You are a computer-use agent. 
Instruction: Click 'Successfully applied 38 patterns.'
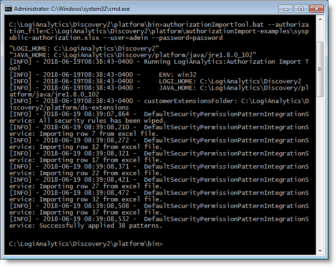click(x=101, y=226)
